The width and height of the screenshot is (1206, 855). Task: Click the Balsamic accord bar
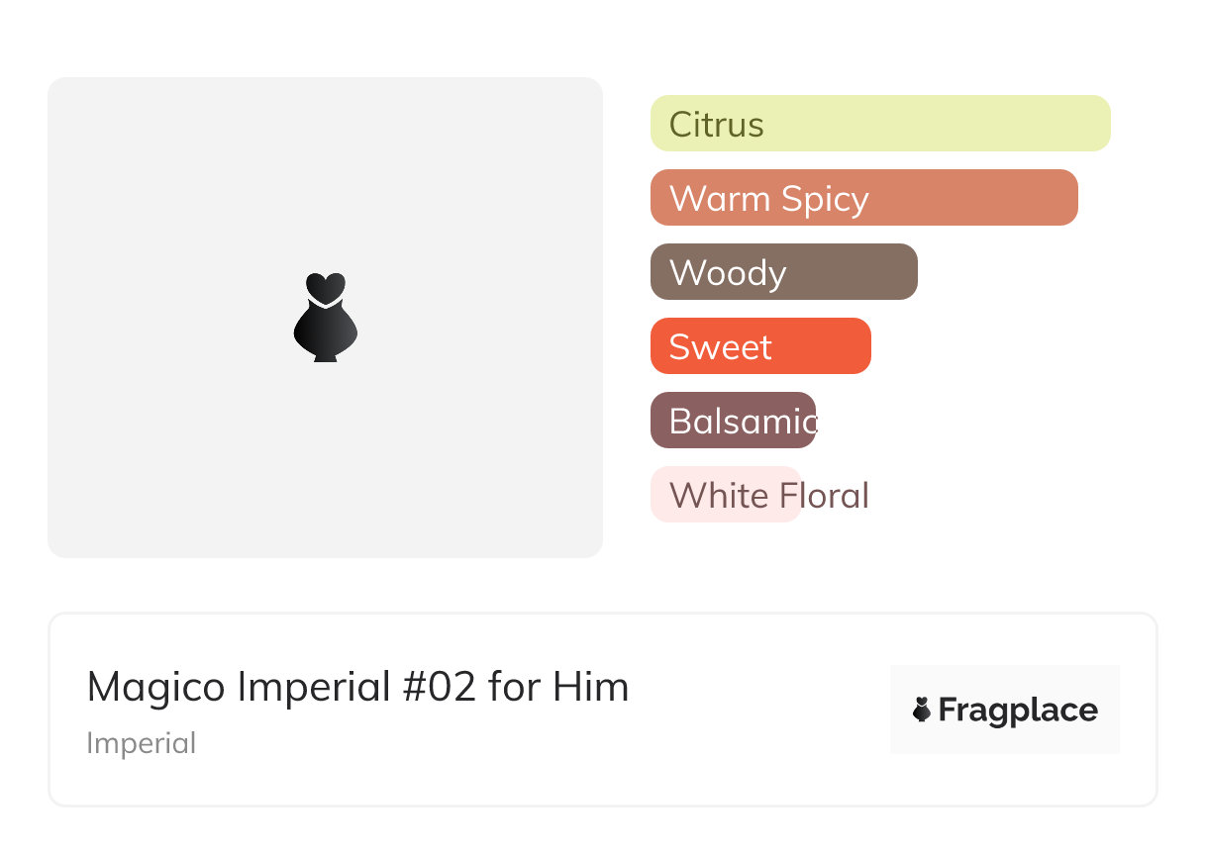pos(733,421)
